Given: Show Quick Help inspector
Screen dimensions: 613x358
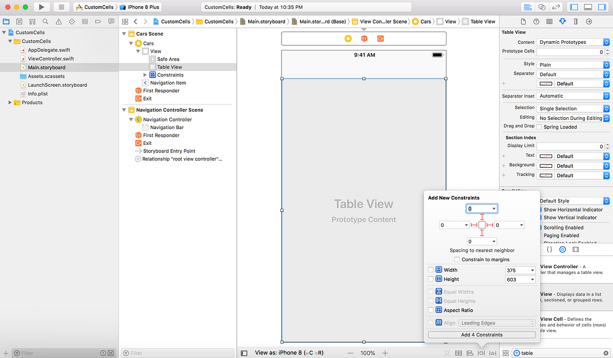Looking at the screenshot, I should pyautogui.click(x=535, y=21).
